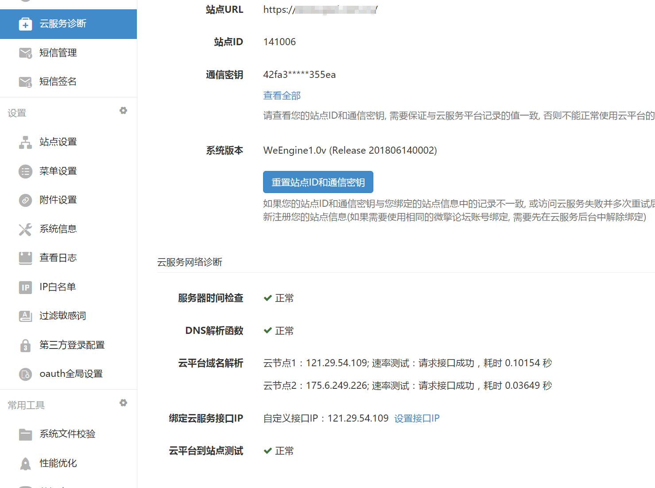Viewport: 655px width, 488px height.
Task: Click the 绑定云服务接口IP label
Action: (206, 418)
